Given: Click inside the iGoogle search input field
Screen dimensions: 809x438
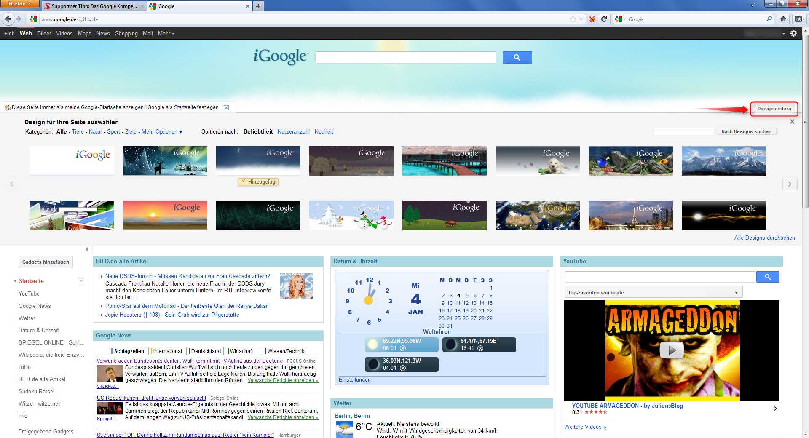Looking at the screenshot, I should [404, 57].
